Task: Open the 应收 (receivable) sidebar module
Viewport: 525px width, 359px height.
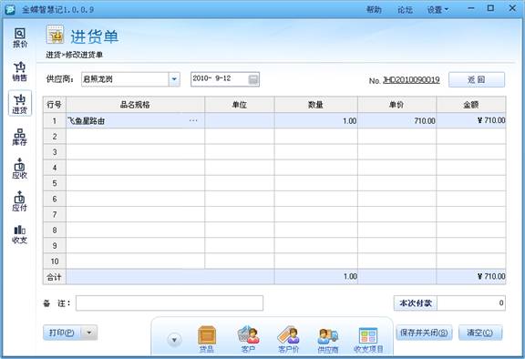Action: pyautogui.click(x=20, y=169)
